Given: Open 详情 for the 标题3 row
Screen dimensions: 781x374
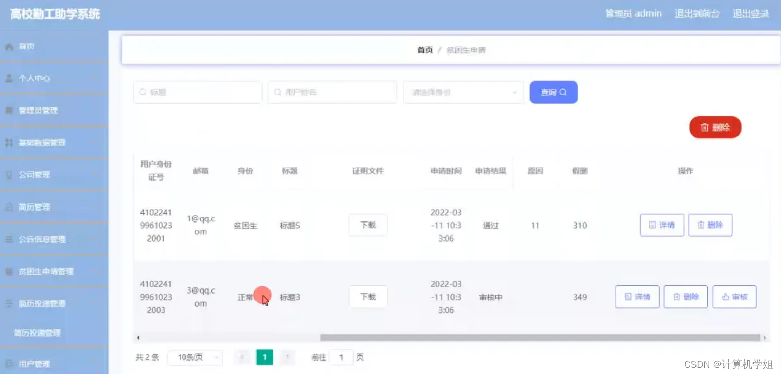Looking at the screenshot, I should coord(637,297).
